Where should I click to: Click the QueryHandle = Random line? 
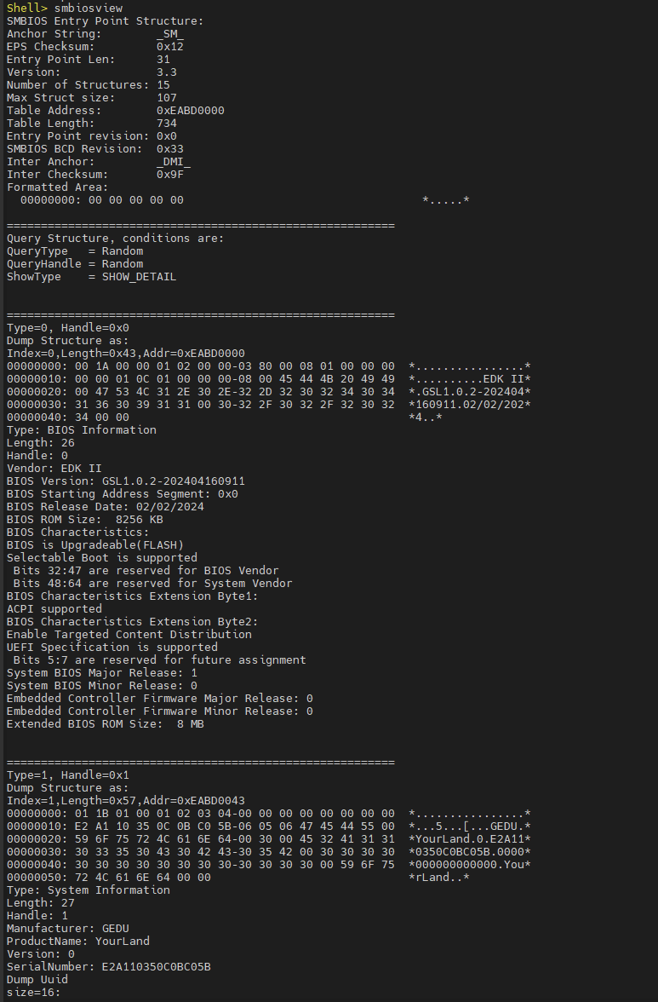pos(75,264)
